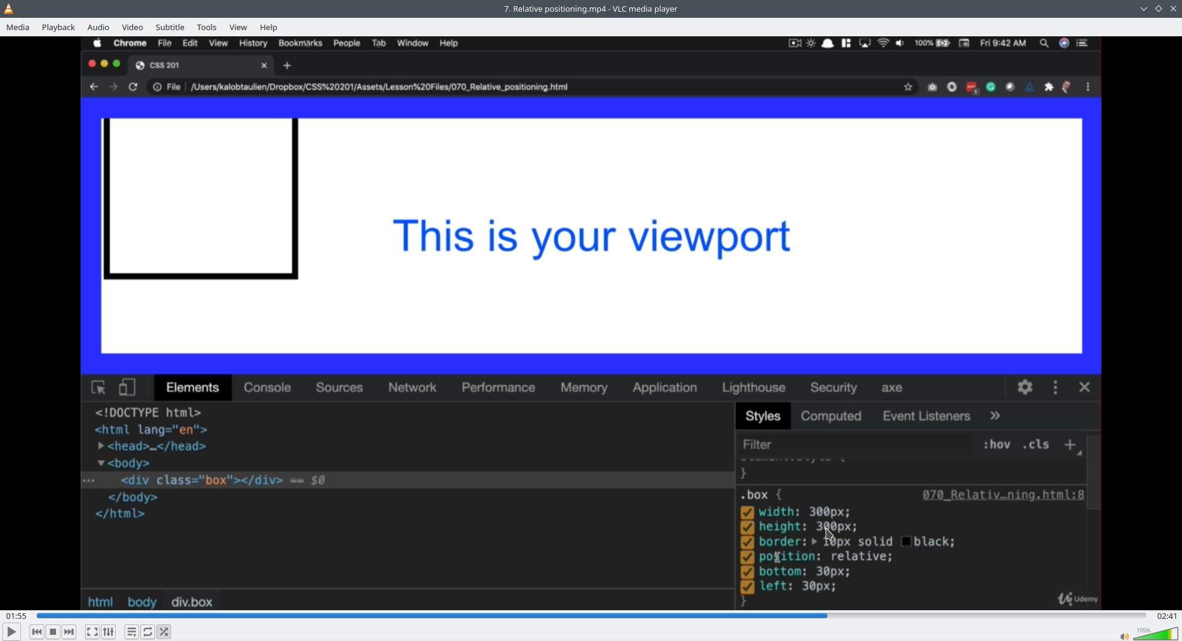Open DevTools settings gear
The image size is (1182, 641).
(x=1025, y=387)
